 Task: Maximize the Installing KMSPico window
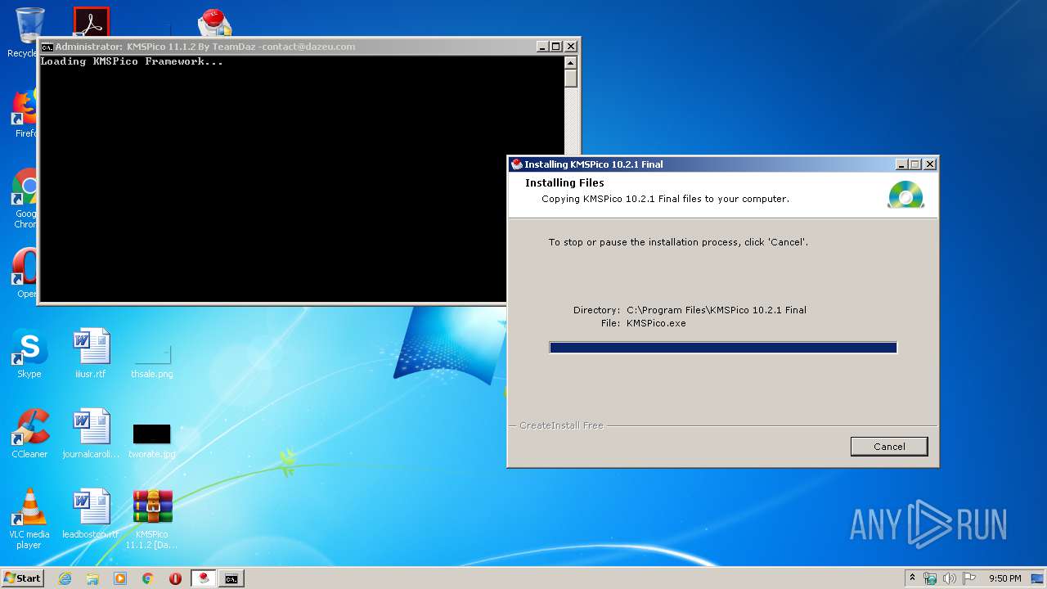(915, 164)
